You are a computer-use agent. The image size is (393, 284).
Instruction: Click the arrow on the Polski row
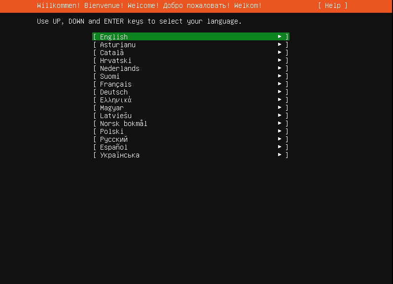tap(280, 131)
